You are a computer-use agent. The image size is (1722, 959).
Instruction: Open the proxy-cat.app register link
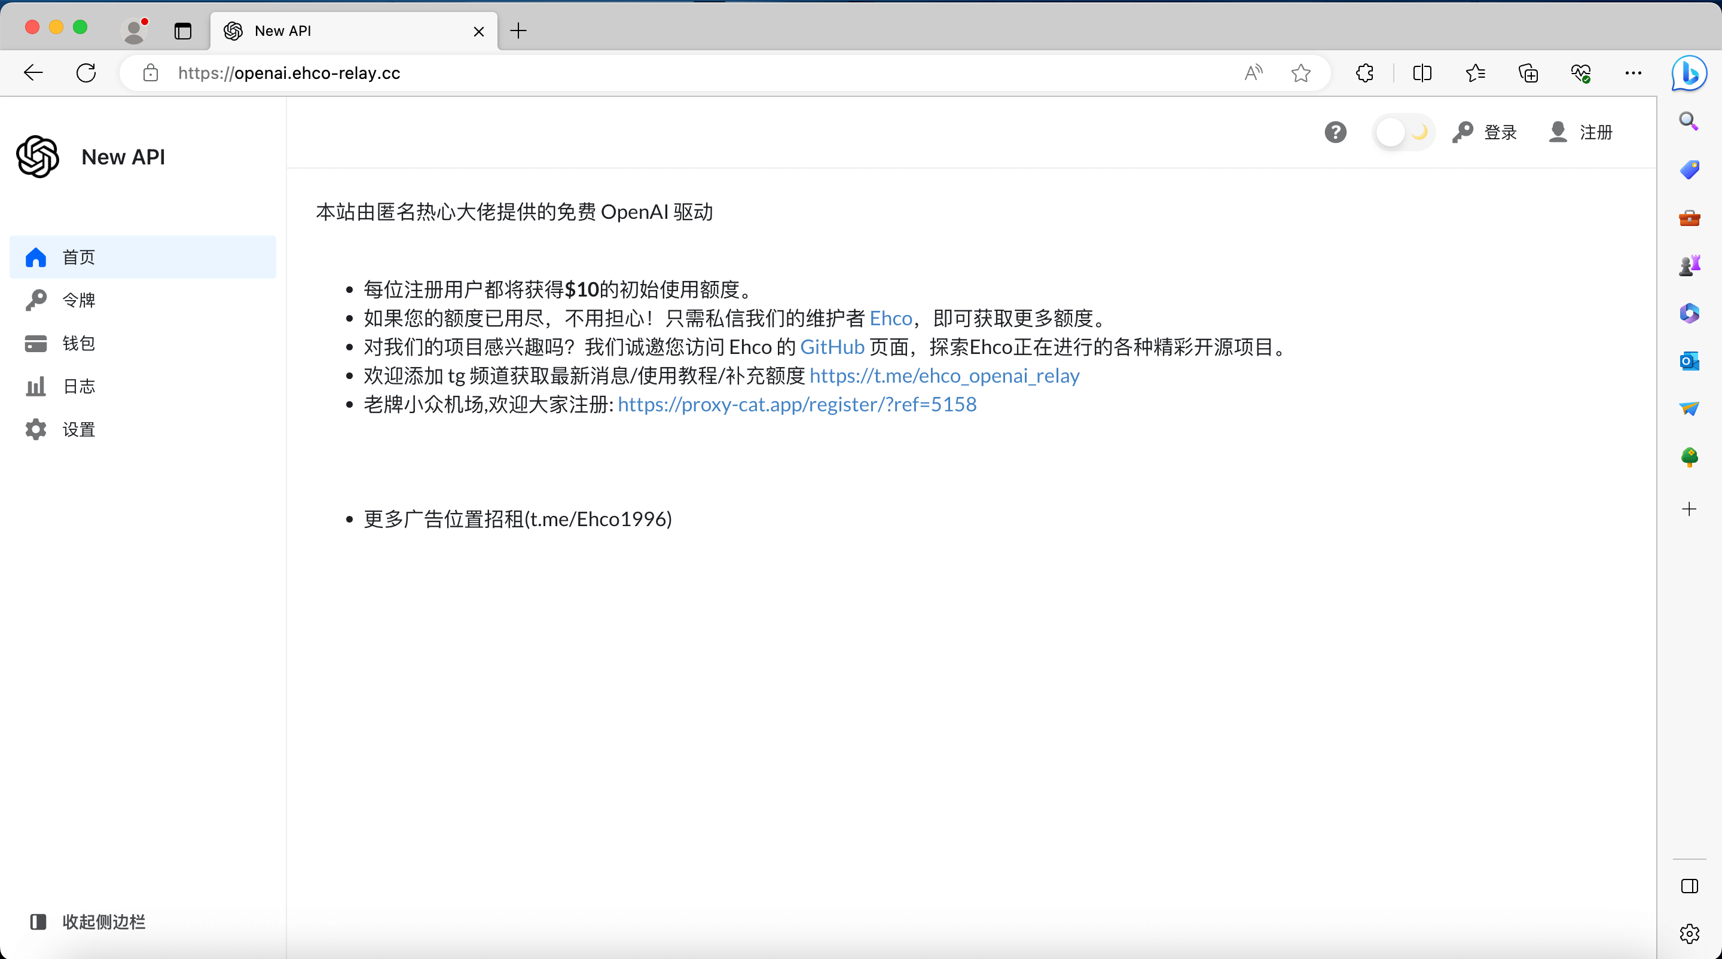pyautogui.click(x=796, y=404)
